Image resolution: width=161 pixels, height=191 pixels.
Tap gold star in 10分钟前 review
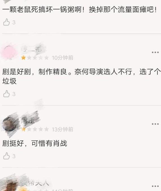(x=23, y=57)
